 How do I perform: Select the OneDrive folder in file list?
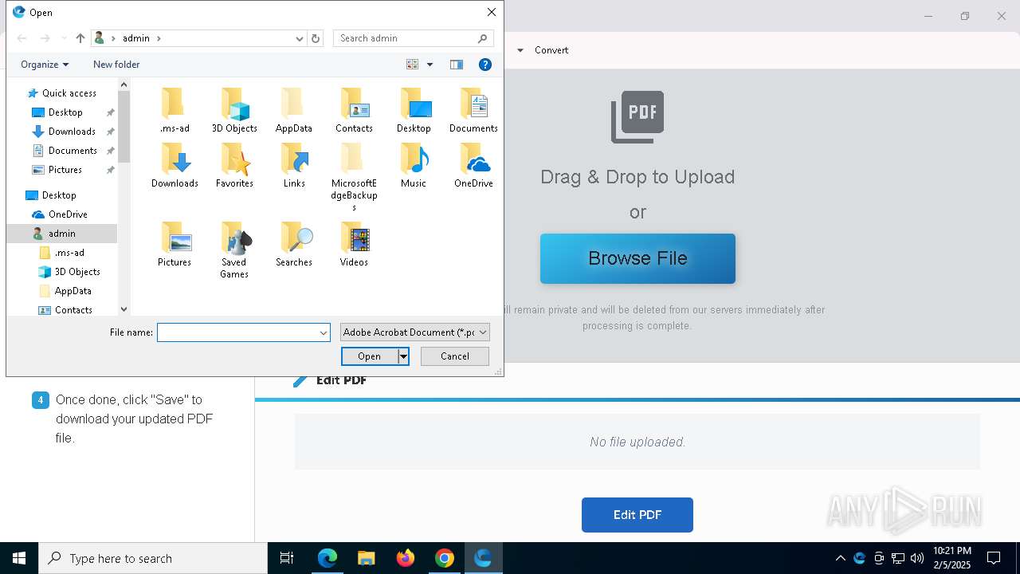473,166
